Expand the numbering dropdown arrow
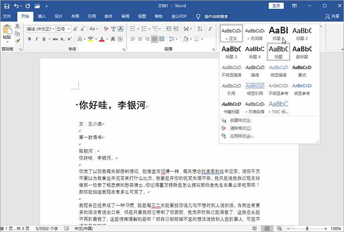Viewport: 344px width, 232px height. pyautogui.click(x=150, y=29)
